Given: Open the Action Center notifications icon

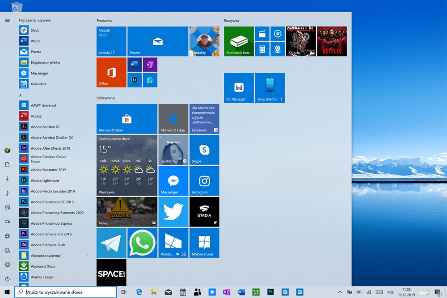Looking at the screenshot, I should 438,292.
